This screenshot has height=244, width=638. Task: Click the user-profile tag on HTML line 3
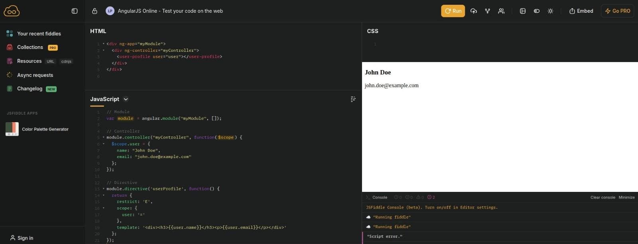(x=169, y=57)
